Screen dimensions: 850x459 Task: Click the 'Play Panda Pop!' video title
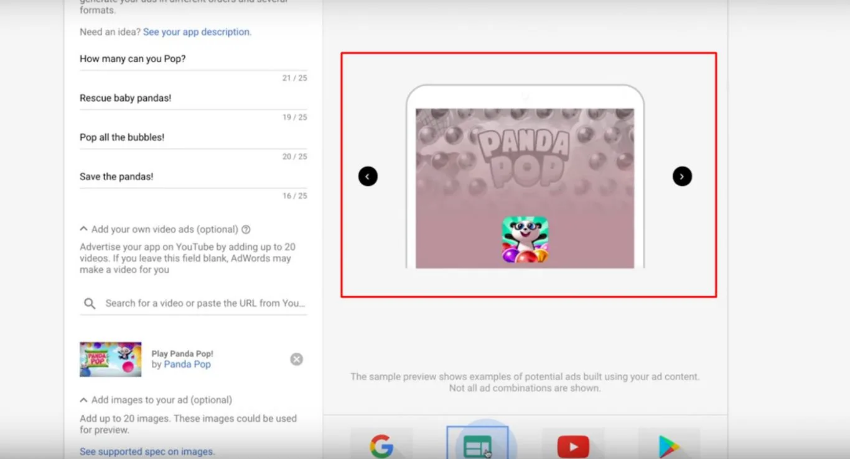coord(182,353)
